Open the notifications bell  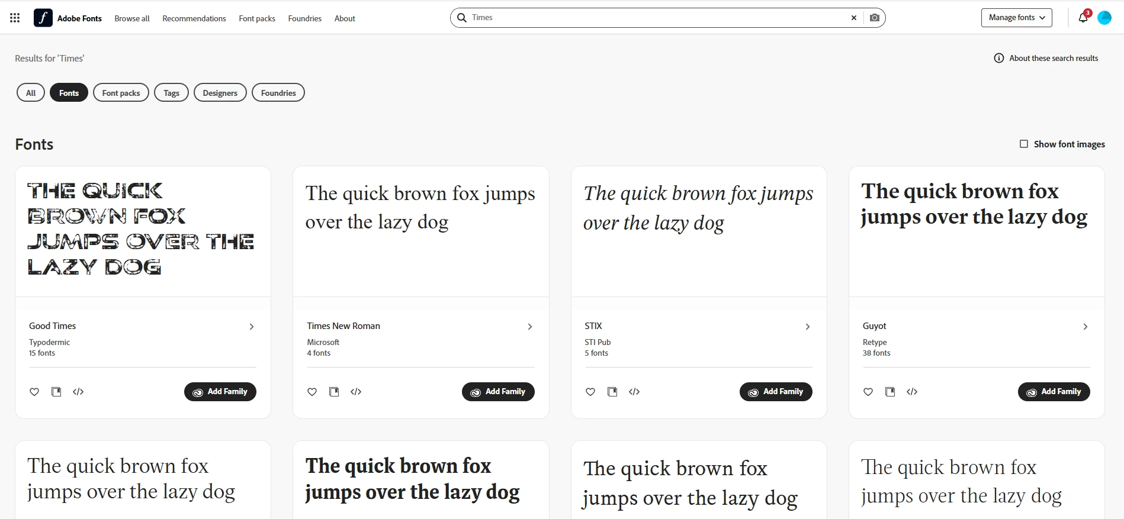[x=1083, y=18]
